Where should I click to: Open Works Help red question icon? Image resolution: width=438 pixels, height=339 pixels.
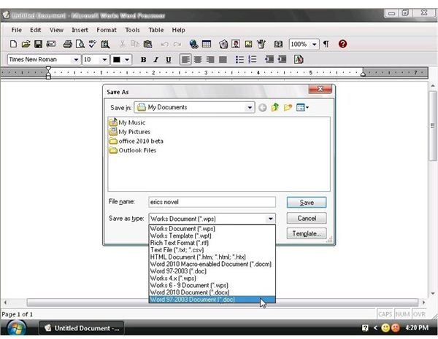(x=342, y=44)
